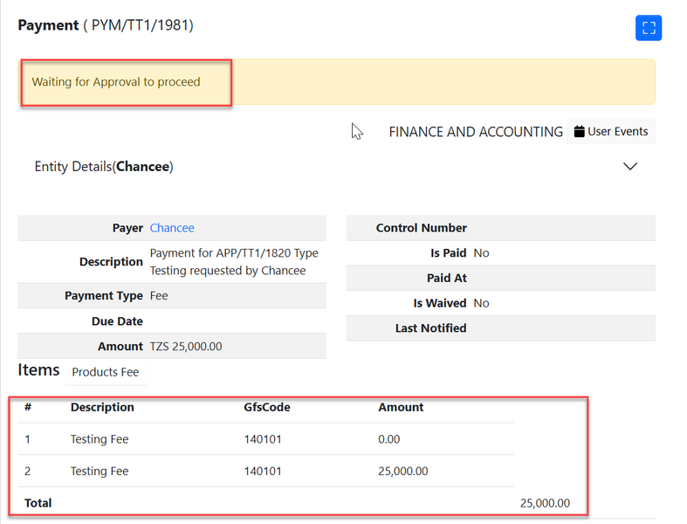
Task: Click the calendar icon beside User Events
Action: coord(579,132)
